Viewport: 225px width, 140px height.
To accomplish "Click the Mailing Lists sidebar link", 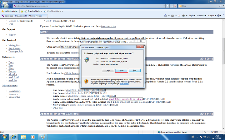I will tap(14, 45).
